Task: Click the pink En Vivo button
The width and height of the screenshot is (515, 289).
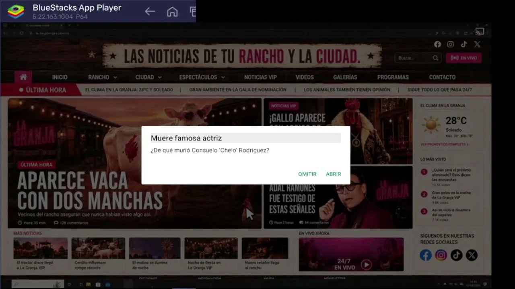Action: click(463, 58)
